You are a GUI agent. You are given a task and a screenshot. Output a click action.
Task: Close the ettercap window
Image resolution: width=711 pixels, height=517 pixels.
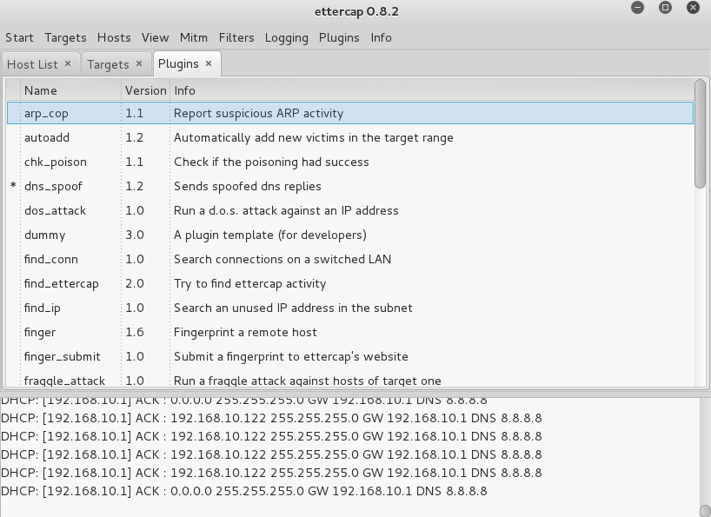pyautogui.click(x=693, y=7)
